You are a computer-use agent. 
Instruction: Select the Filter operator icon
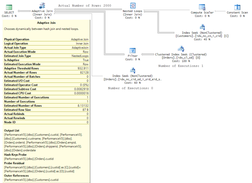click(x=133, y=50)
